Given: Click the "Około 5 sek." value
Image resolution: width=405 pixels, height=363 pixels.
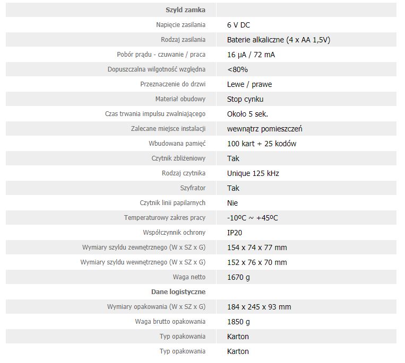Looking at the screenshot, I should [x=247, y=114].
